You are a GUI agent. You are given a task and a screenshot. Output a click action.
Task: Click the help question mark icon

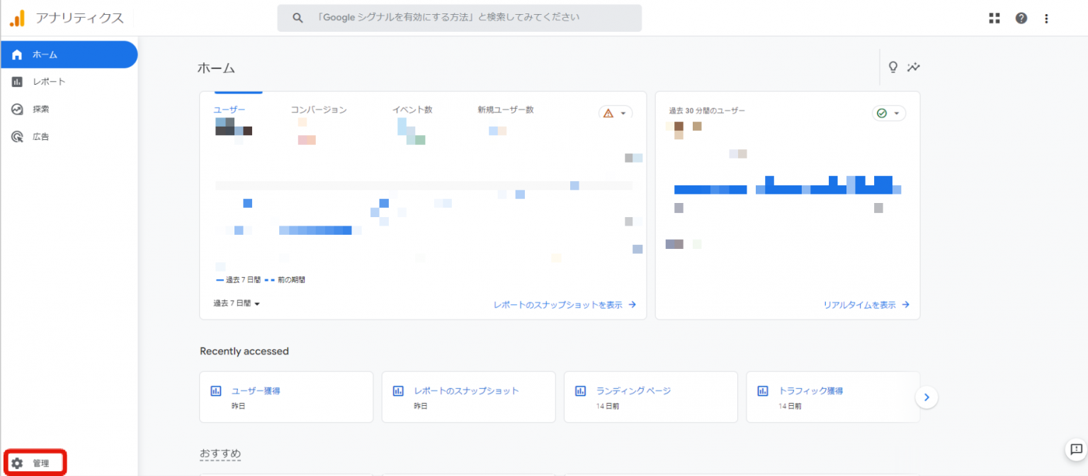1021,18
